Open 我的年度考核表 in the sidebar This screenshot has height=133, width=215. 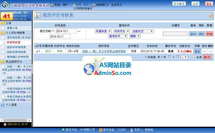point(16,52)
